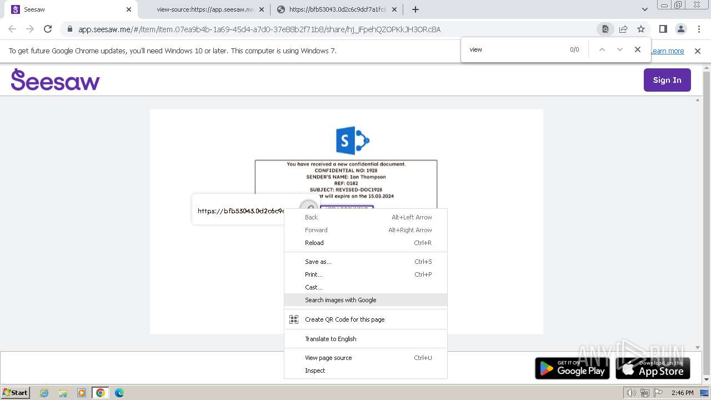Screen dimensions: 711x400
Task: Choose View page source
Action: click(365, 358)
